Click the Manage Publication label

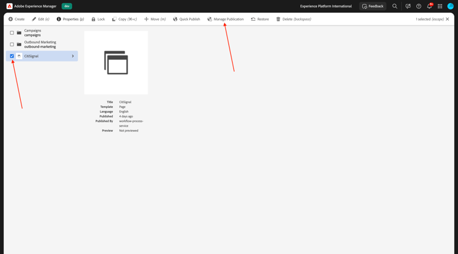click(x=228, y=19)
